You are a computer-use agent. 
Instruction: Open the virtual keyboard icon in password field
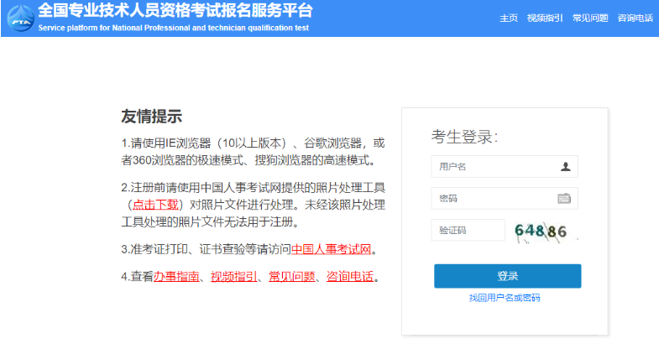(564, 199)
